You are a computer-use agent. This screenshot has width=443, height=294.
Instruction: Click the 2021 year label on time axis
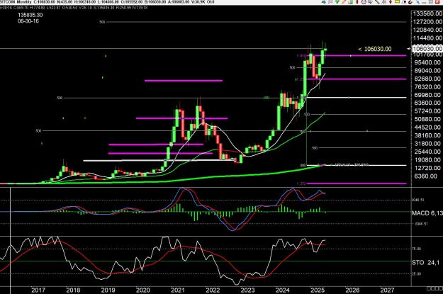178,290
